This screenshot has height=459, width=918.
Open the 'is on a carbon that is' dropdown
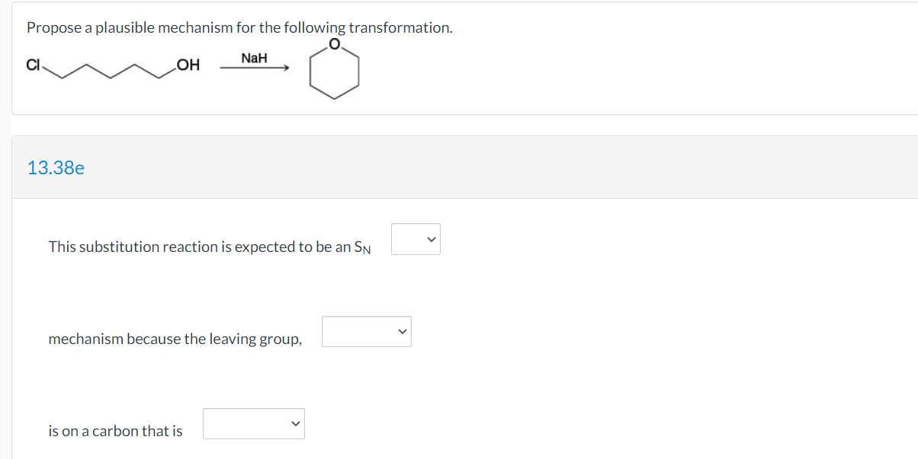click(x=254, y=423)
